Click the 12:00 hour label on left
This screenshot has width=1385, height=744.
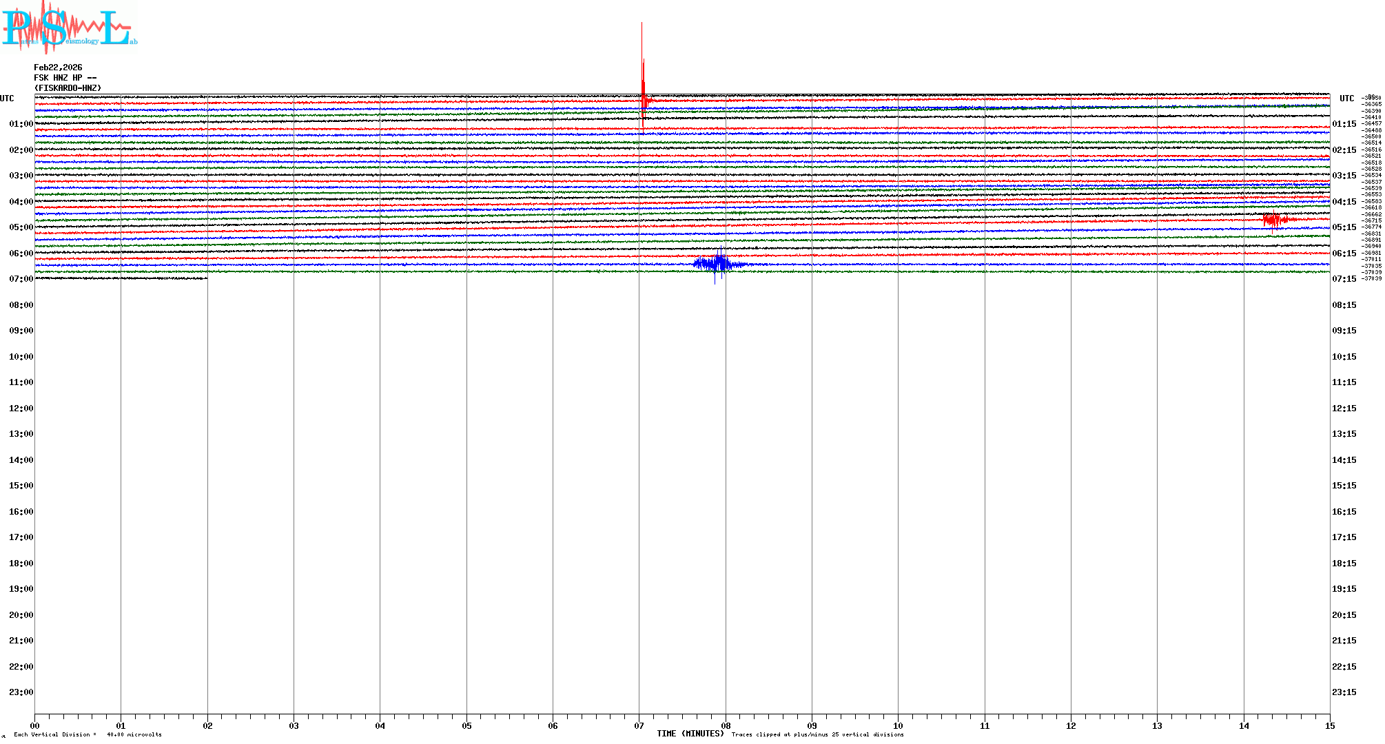pyautogui.click(x=21, y=409)
